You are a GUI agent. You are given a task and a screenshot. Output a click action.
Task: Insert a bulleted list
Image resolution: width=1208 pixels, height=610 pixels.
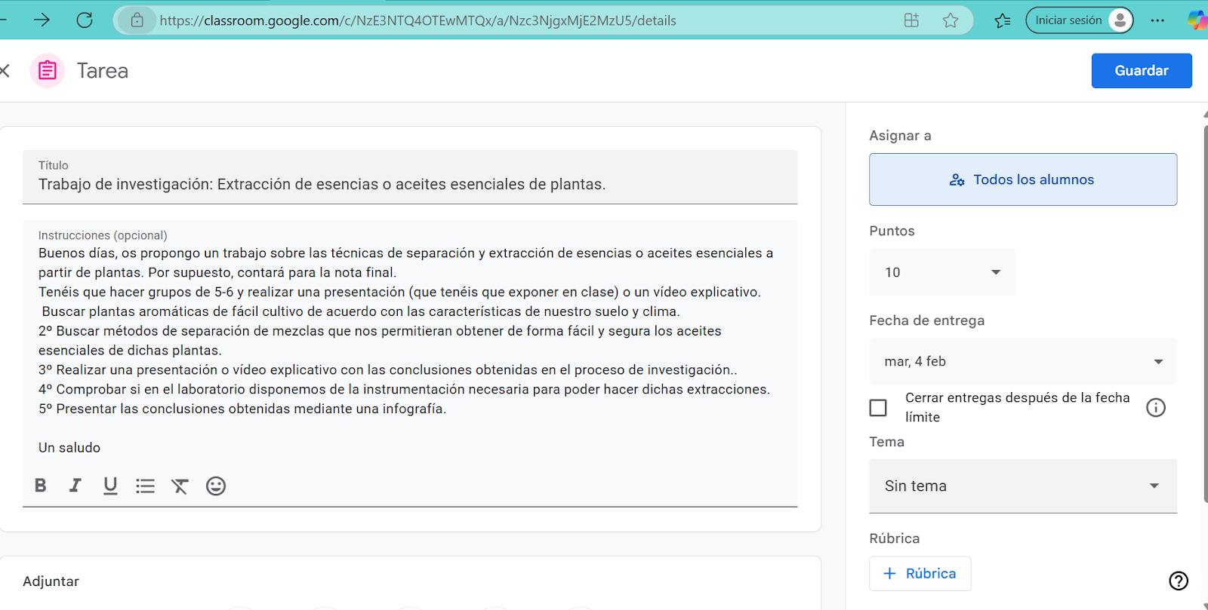[145, 486]
